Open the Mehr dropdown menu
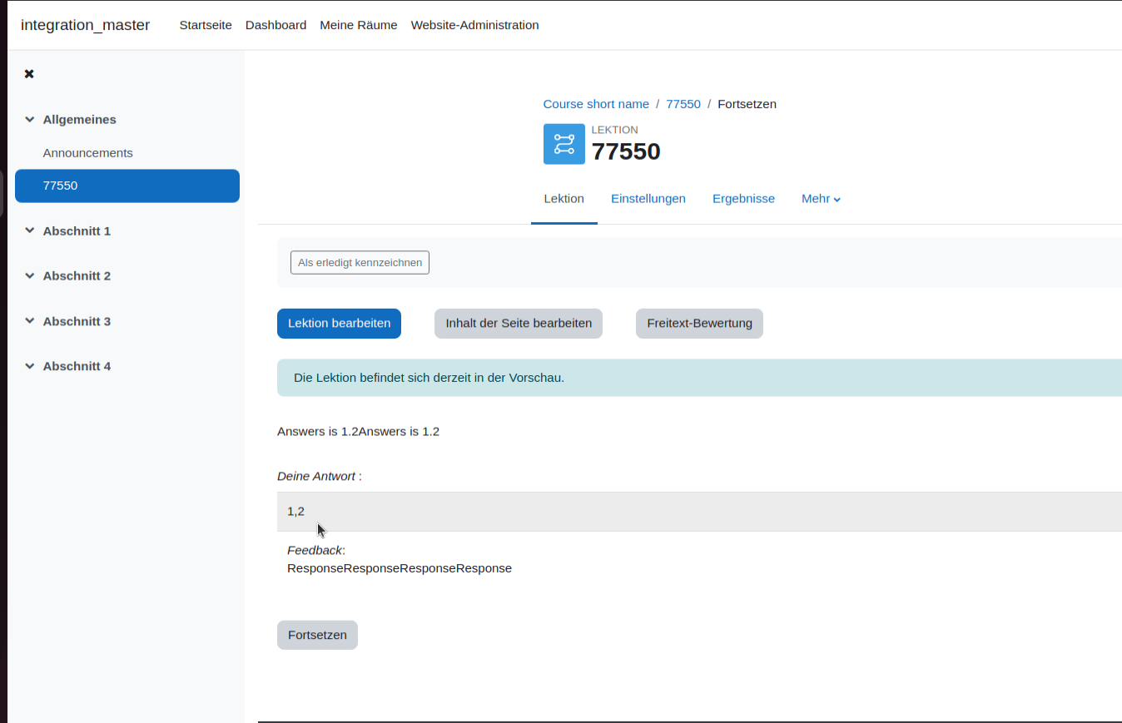 click(821, 199)
